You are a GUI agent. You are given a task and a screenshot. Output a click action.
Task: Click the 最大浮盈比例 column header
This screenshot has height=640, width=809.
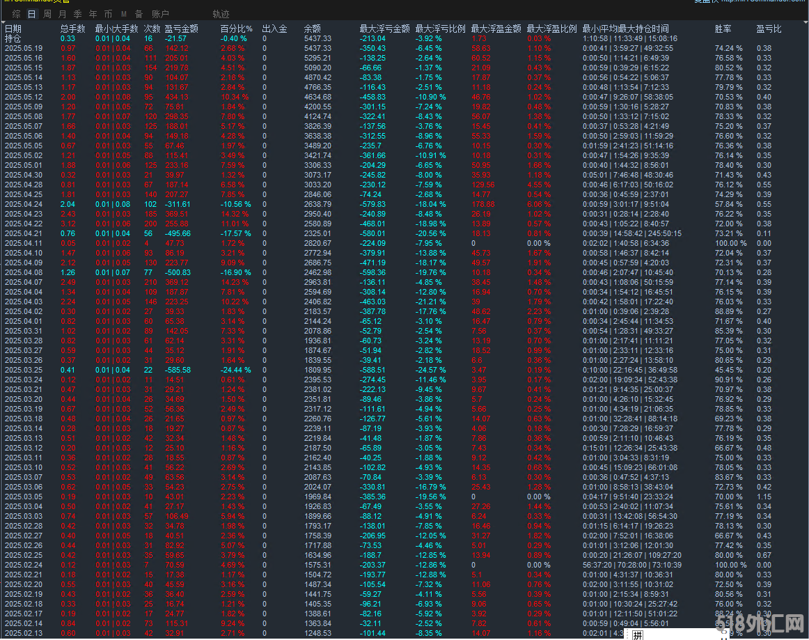[x=552, y=29]
